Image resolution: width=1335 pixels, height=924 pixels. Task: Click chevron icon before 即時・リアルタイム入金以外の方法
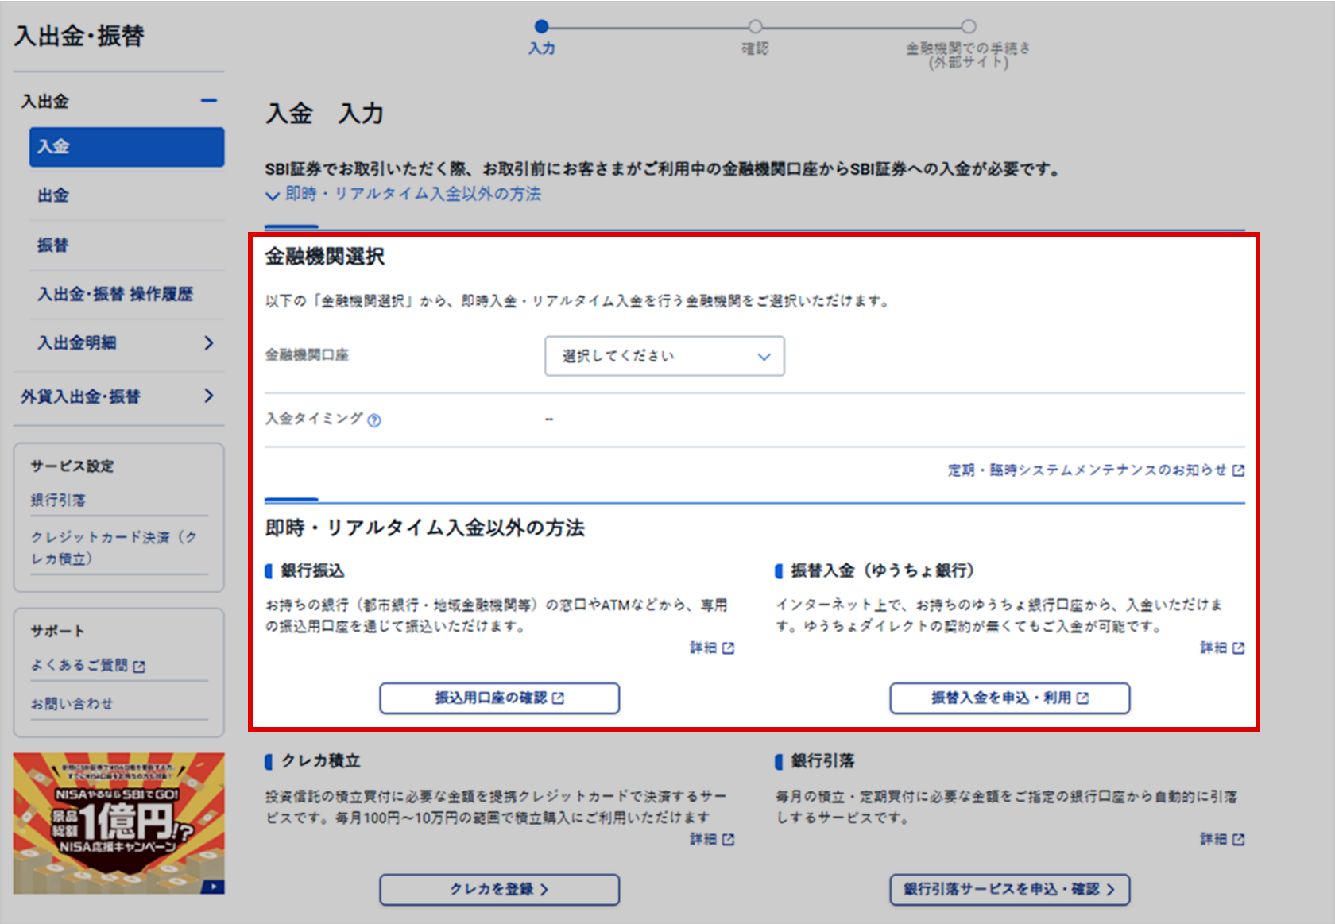(x=273, y=195)
